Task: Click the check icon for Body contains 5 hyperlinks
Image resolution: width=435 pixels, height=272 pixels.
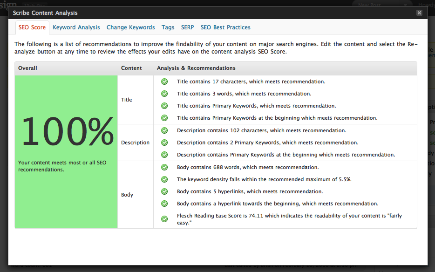Action: click(164, 191)
